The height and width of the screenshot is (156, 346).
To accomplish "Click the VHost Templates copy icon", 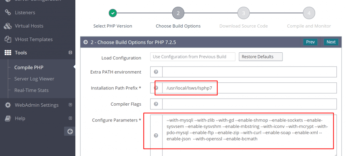I will tap(8, 40).
